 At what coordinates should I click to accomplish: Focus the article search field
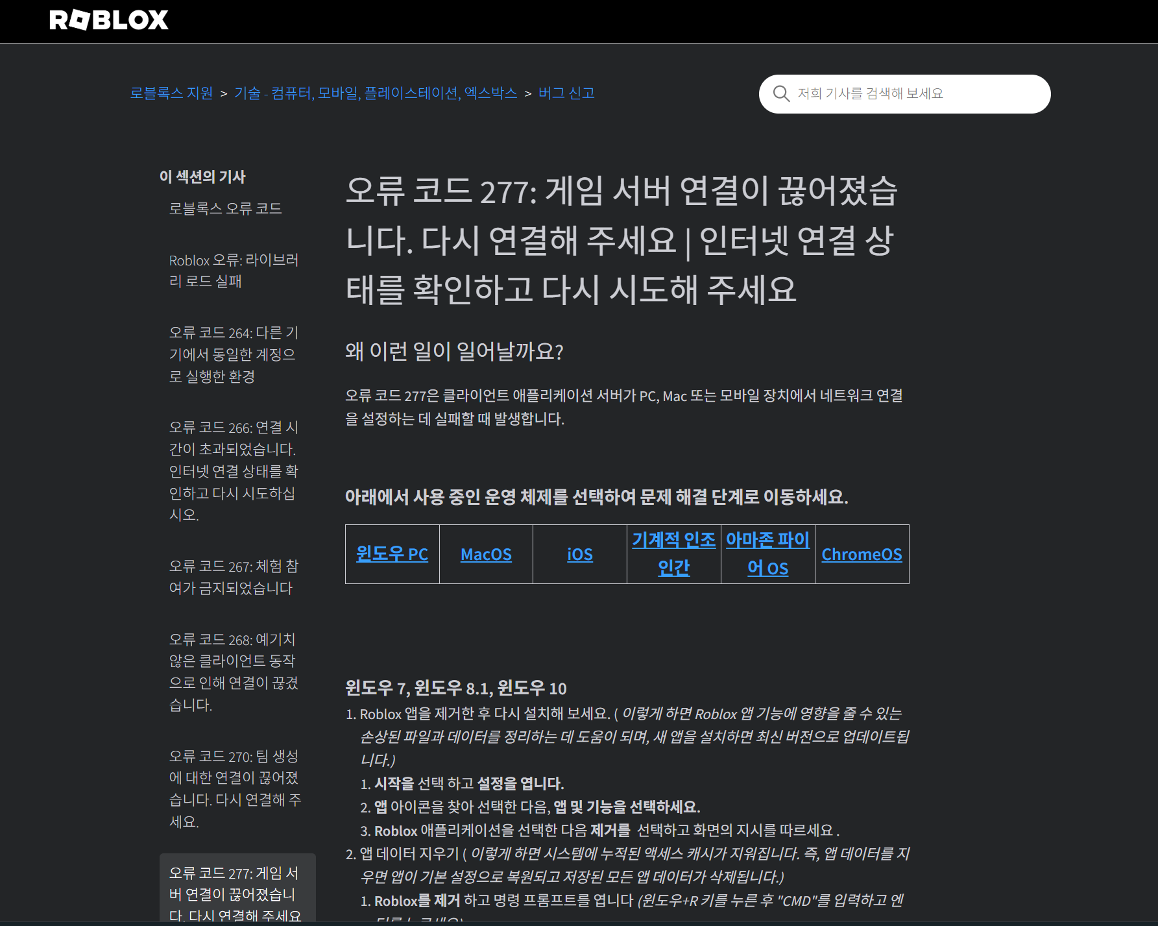tap(904, 94)
